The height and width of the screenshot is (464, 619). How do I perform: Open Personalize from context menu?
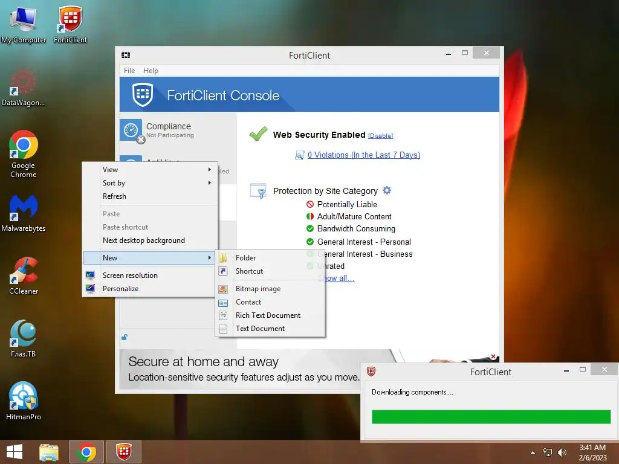151,289
